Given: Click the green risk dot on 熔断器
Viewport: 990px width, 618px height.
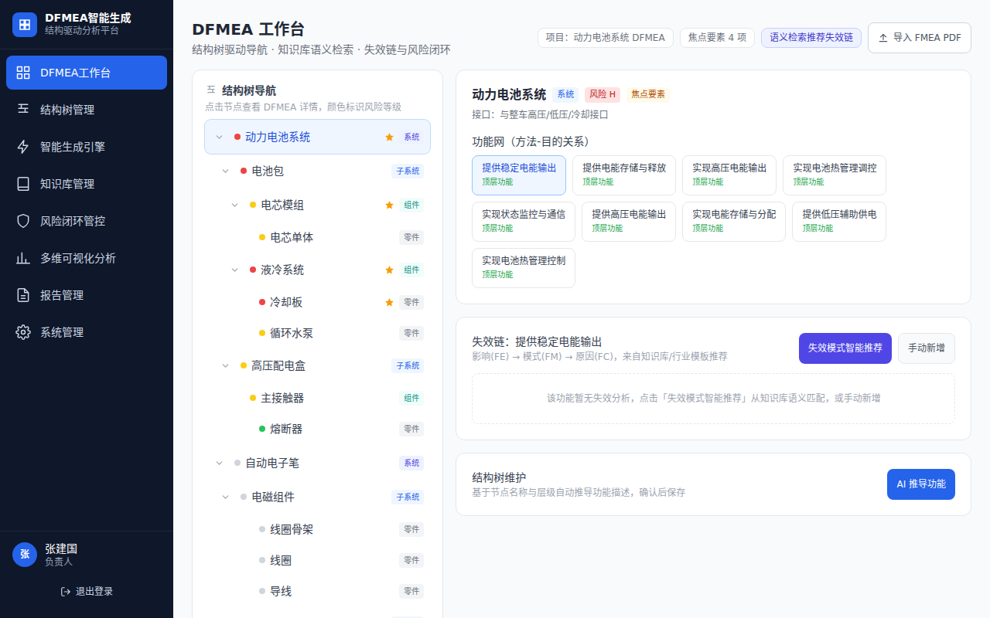Looking at the screenshot, I should [262, 429].
